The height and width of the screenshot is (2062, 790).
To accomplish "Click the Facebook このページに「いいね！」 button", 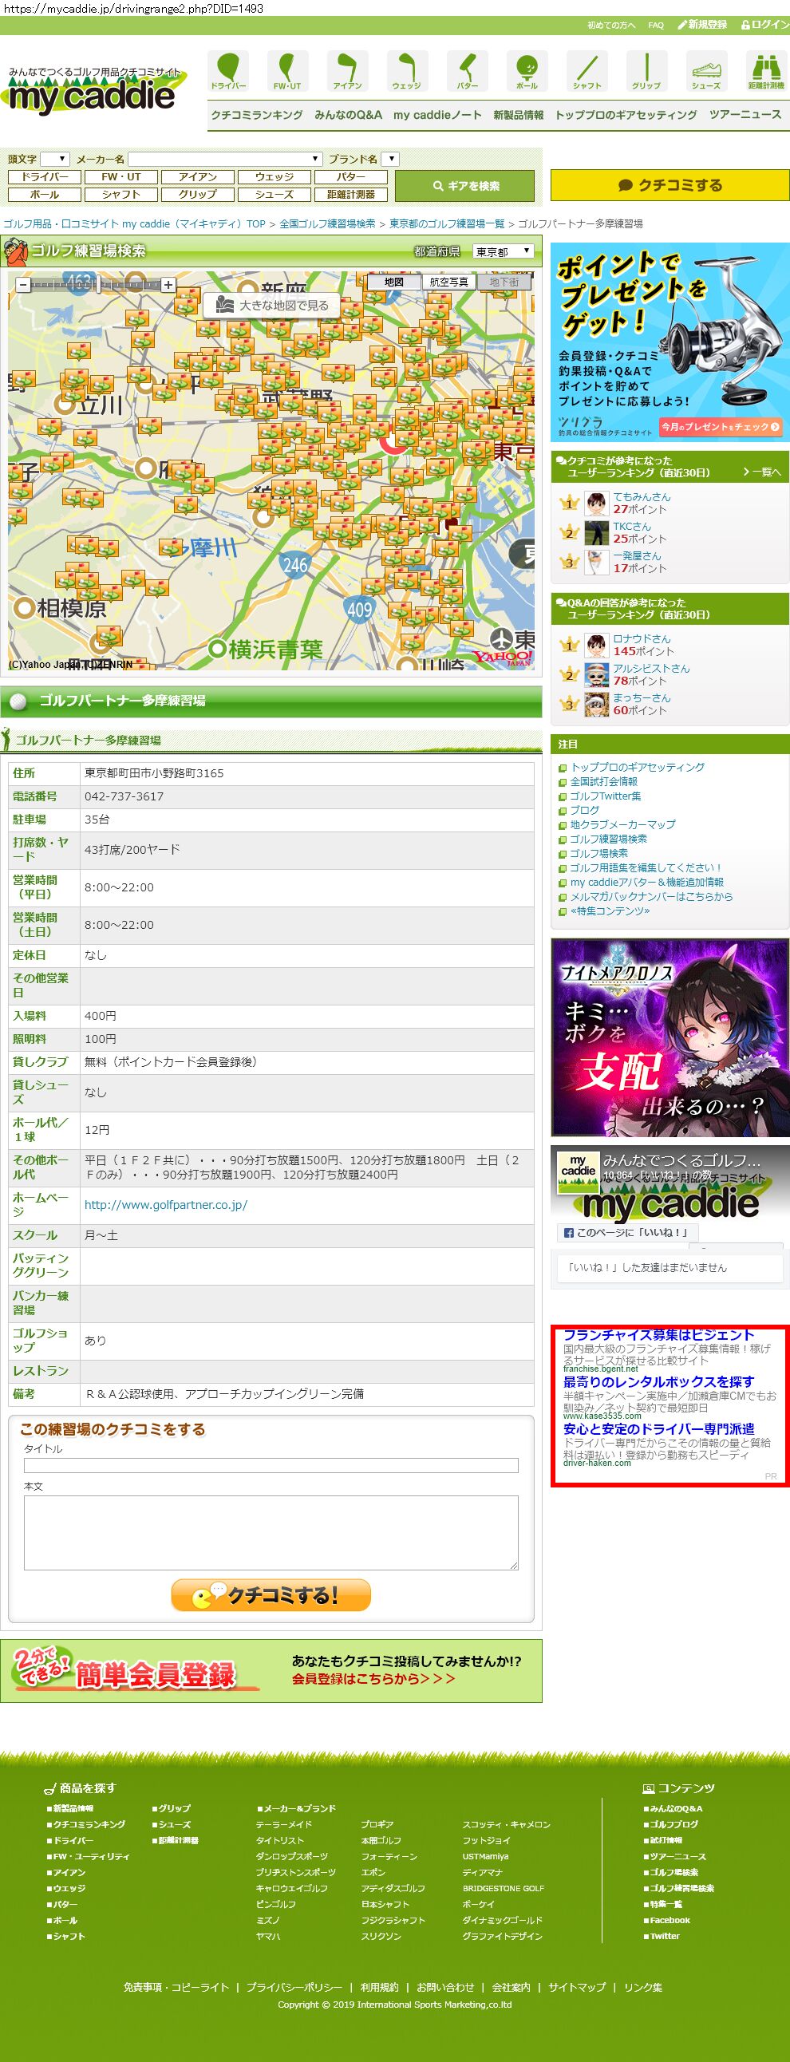I will click(627, 1233).
